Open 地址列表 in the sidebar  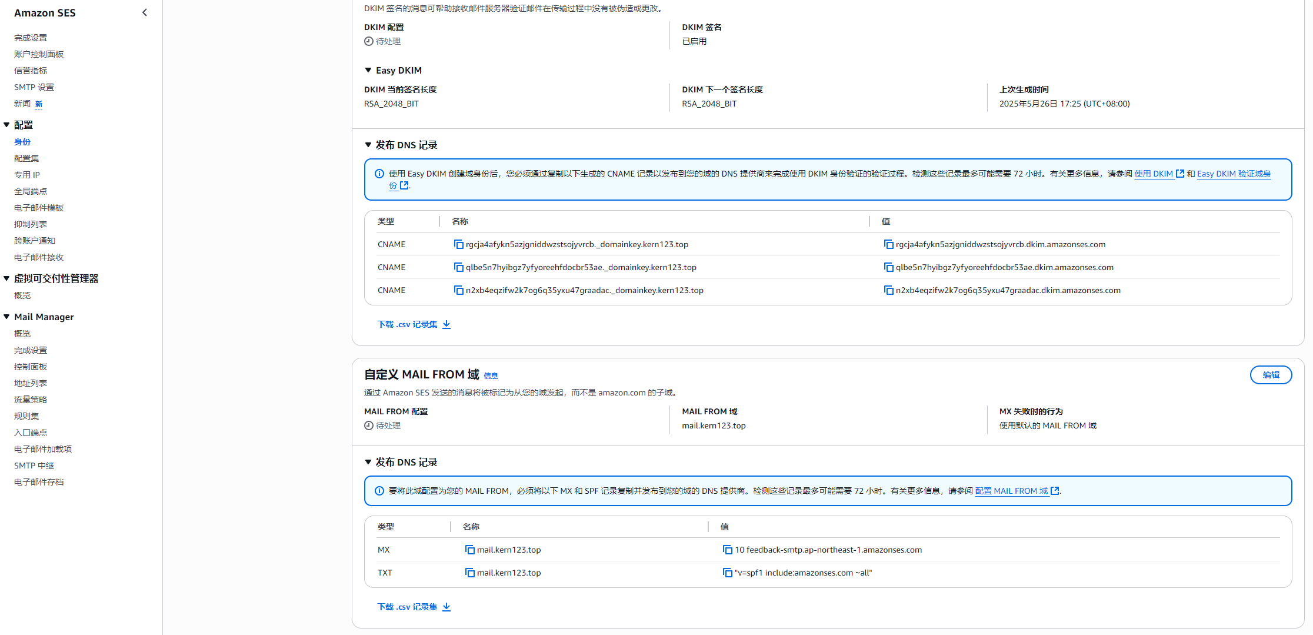tap(31, 383)
